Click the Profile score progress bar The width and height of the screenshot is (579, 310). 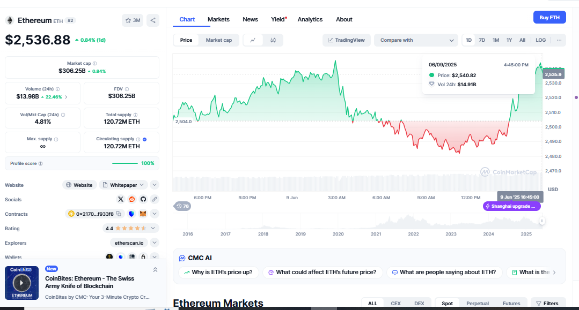[x=125, y=163]
